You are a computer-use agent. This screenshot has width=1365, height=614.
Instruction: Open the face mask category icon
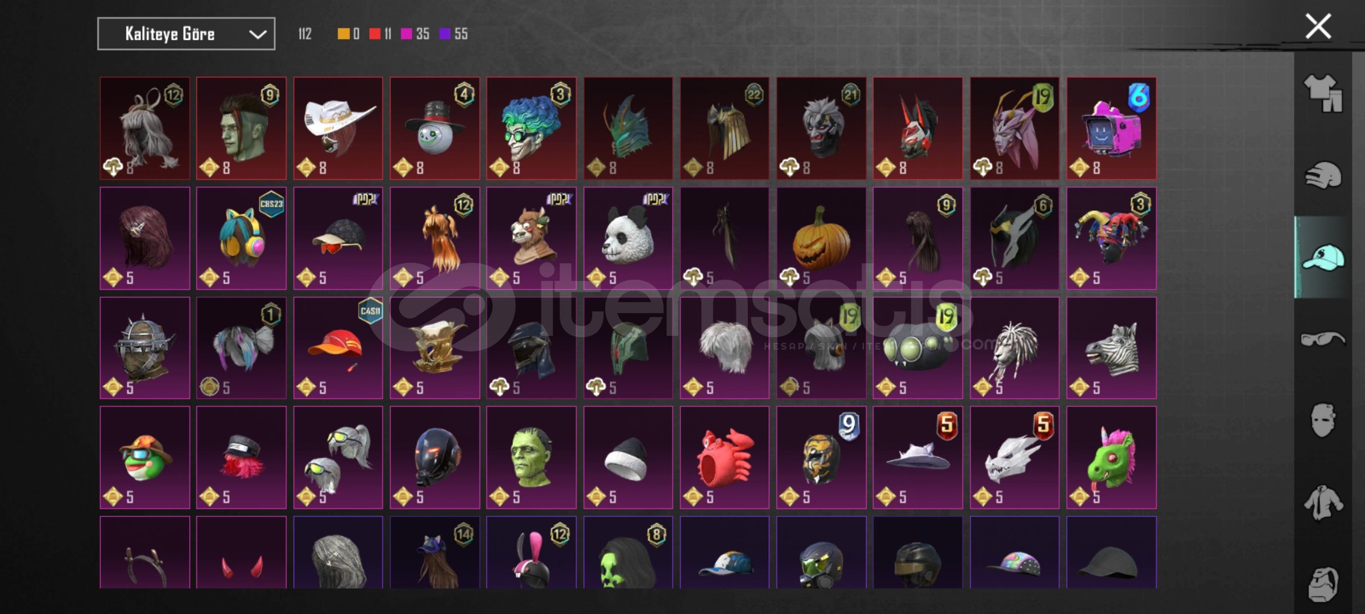click(x=1323, y=420)
